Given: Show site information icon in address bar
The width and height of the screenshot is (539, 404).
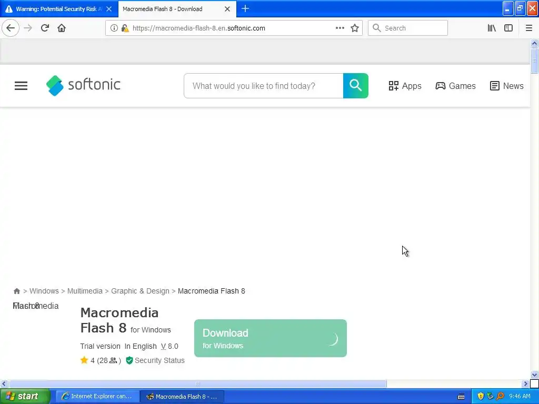Looking at the screenshot, I should click(x=114, y=28).
